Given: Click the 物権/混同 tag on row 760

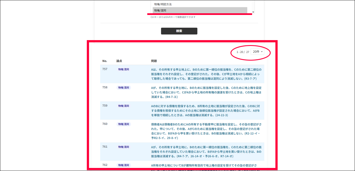Looking at the screenshot, I should [123, 124].
